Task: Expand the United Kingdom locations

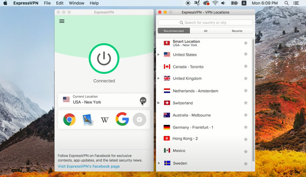Action: click(x=158, y=78)
